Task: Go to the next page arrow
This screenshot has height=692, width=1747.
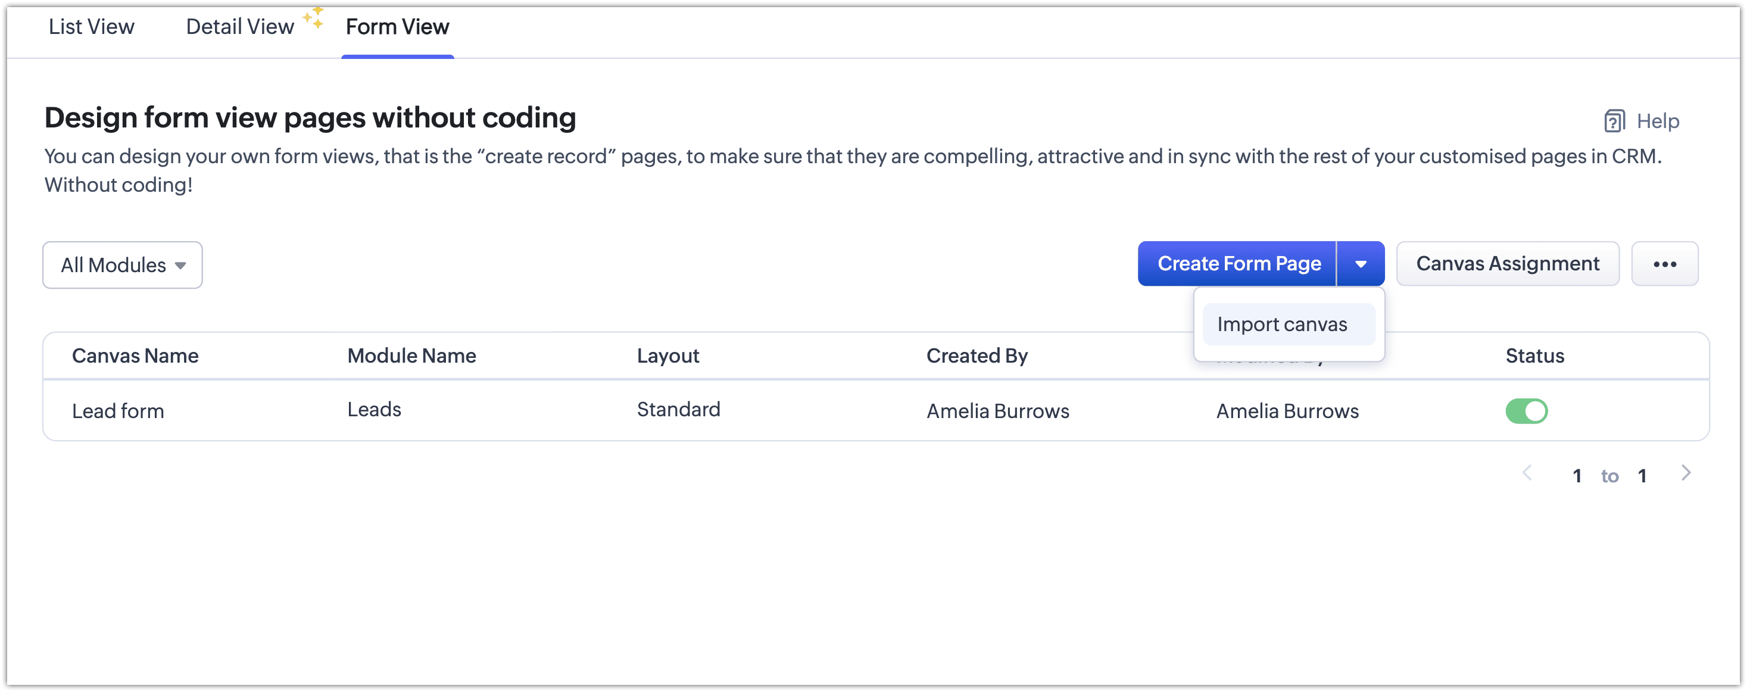Action: point(1686,473)
